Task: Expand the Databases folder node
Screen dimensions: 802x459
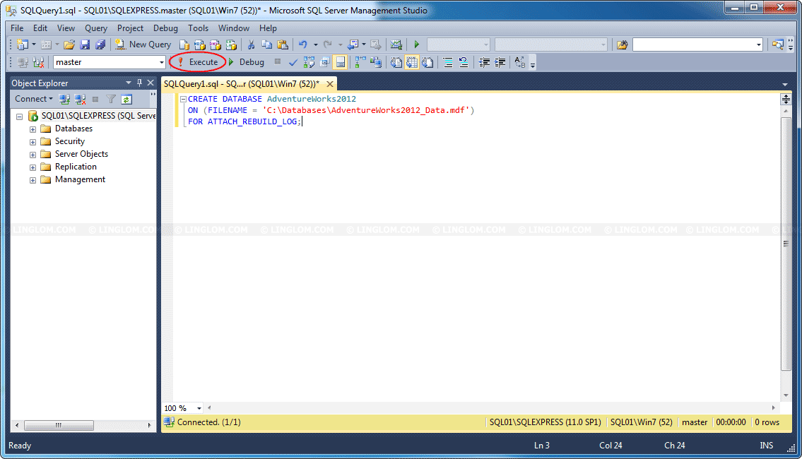Action: [33, 129]
